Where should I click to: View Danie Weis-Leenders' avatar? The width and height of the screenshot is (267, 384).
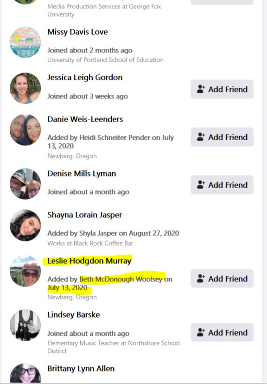coord(25,130)
